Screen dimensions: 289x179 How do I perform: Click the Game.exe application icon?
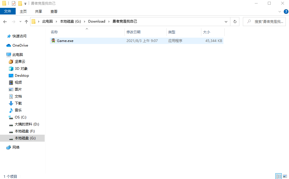click(53, 41)
